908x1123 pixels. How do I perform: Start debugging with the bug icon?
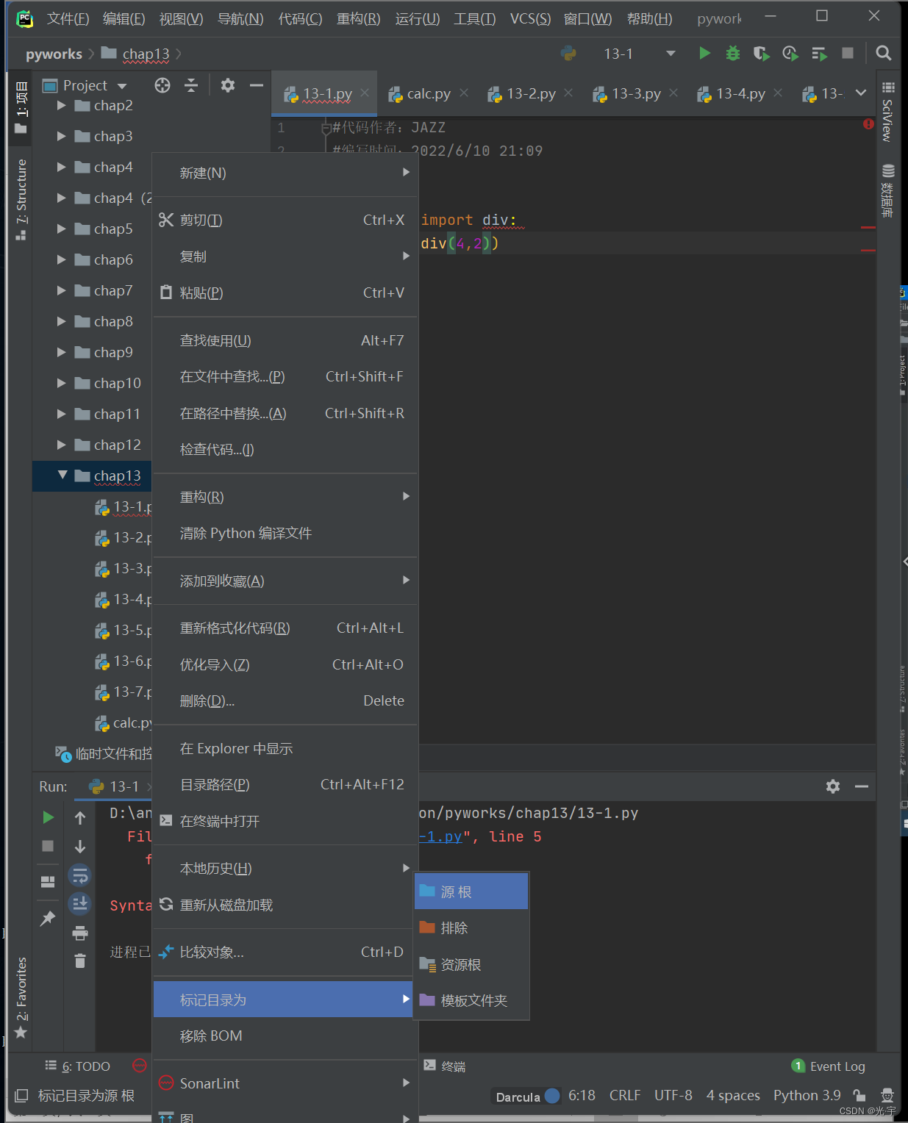point(732,53)
